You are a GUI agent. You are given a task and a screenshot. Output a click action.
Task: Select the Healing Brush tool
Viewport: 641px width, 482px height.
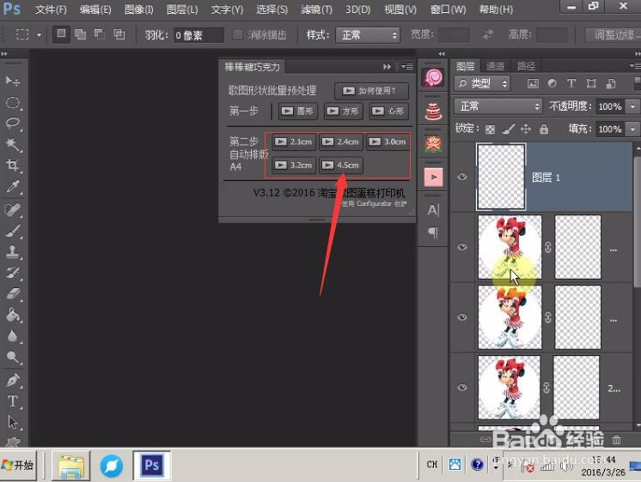13,210
